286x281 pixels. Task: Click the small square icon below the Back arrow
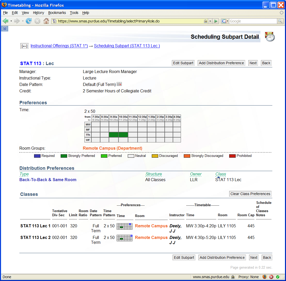[5, 28]
